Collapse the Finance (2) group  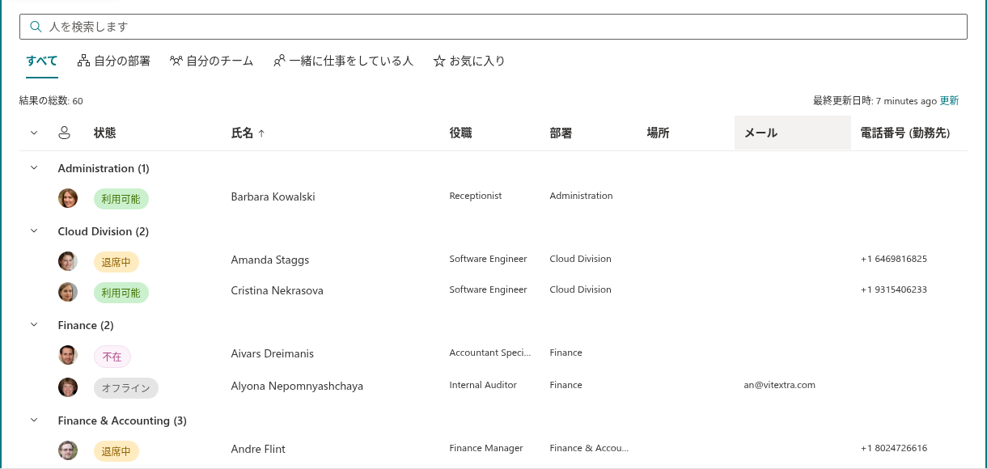[x=34, y=325]
